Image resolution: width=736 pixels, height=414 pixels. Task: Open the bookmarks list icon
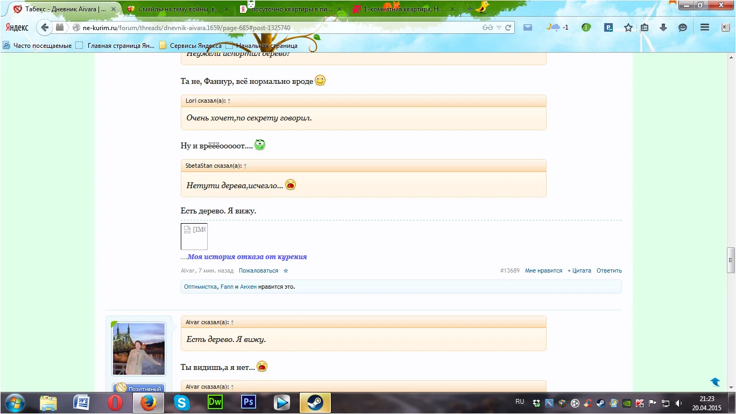[x=645, y=27]
